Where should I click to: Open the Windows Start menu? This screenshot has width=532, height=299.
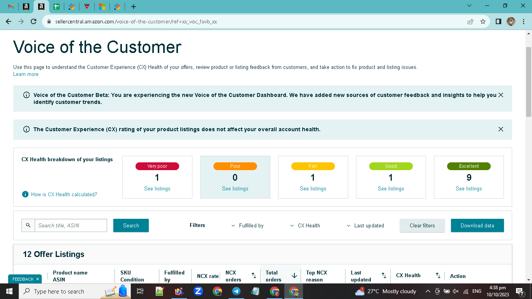tap(9, 291)
